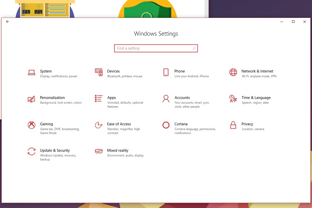Click 'Narrator, magnifier, high contrast' description

pyautogui.click(x=124, y=131)
